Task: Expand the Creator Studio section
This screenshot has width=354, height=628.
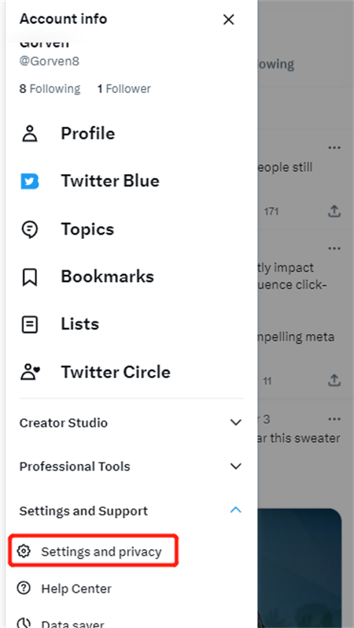Action: (131, 422)
